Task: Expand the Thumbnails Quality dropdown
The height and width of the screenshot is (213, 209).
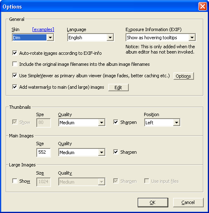Action: click(x=82, y=122)
